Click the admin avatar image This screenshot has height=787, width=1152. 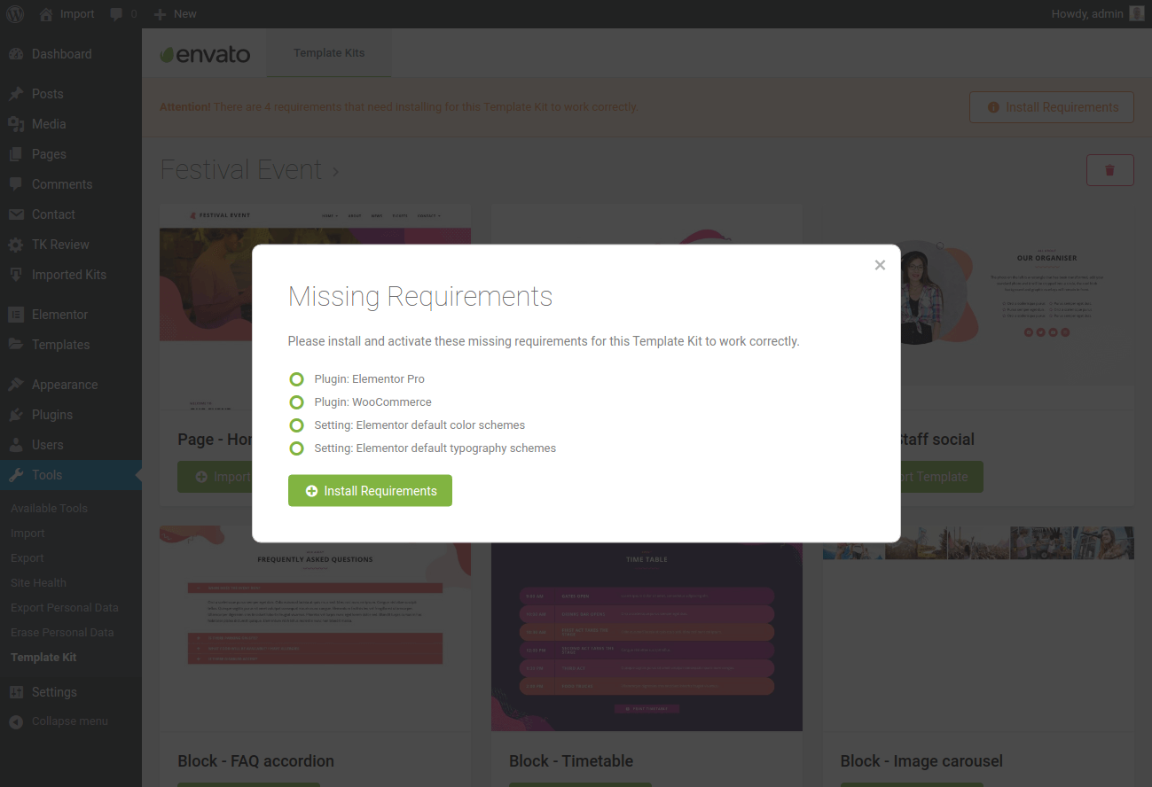1137,13
